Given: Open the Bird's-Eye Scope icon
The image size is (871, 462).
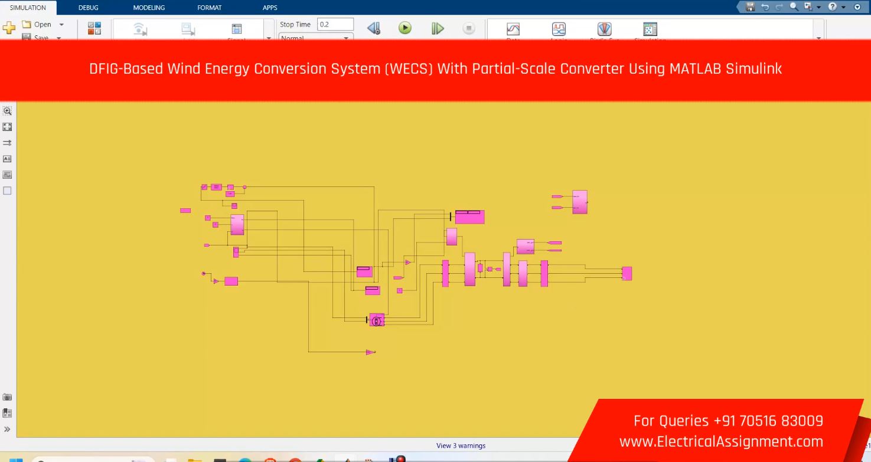Looking at the screenshot, I should click(x=604, y=29).
